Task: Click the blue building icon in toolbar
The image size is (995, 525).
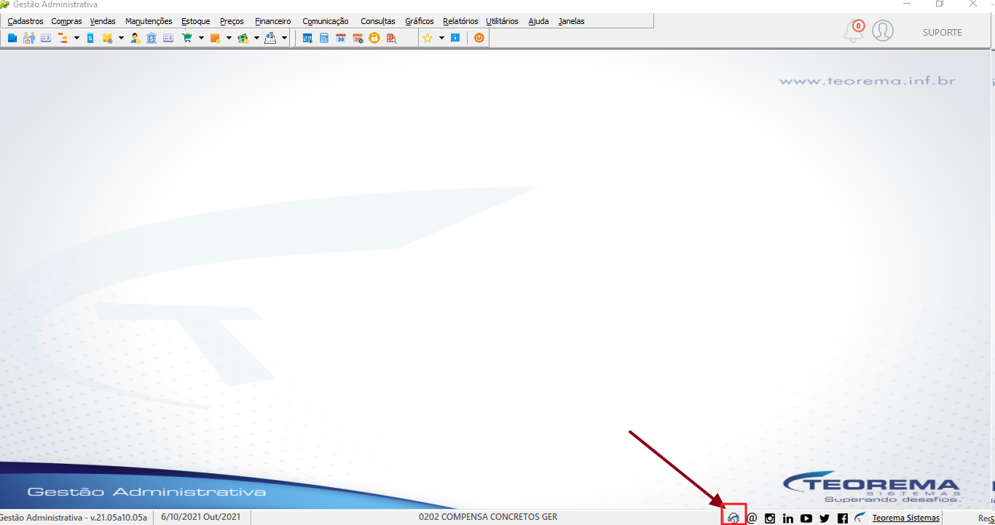Action: [x=12, y=38]
